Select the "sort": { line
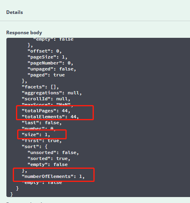 pos(35,146)
